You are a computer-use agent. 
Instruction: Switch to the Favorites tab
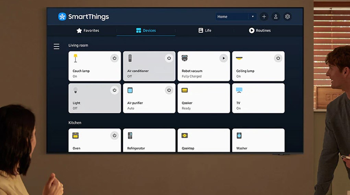[88, 30]
